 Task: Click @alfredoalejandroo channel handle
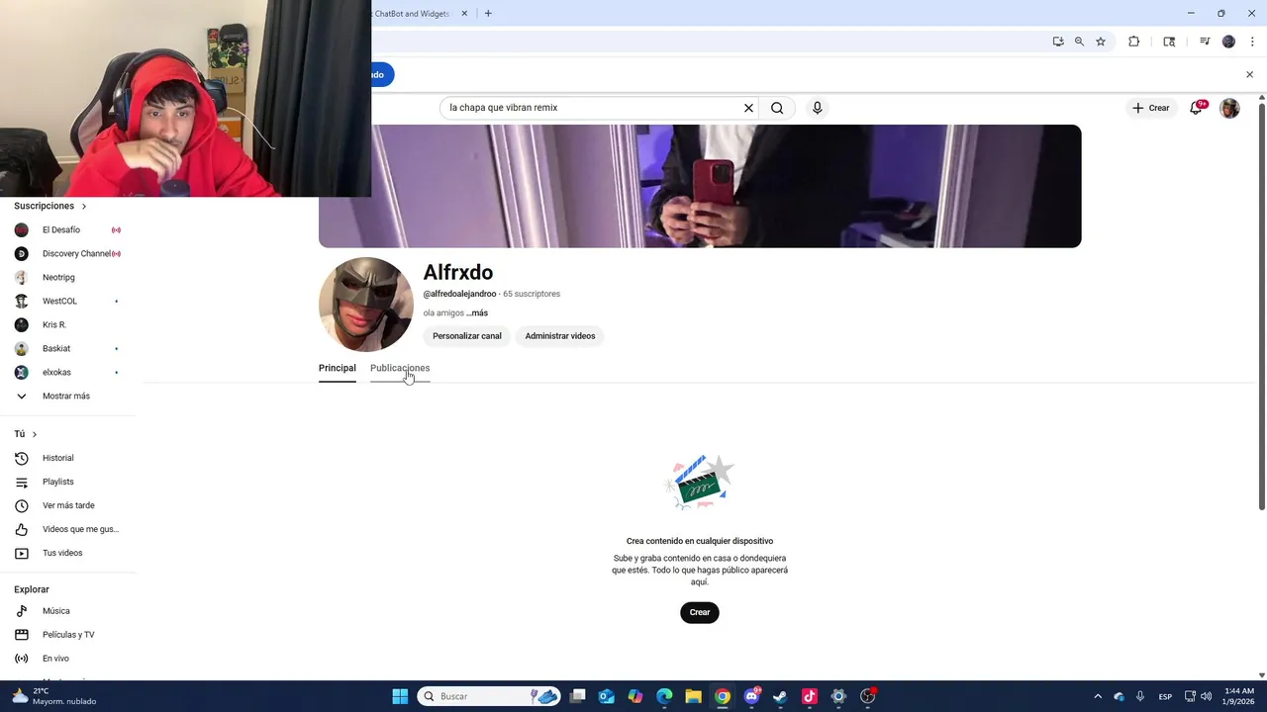point(459,294)
